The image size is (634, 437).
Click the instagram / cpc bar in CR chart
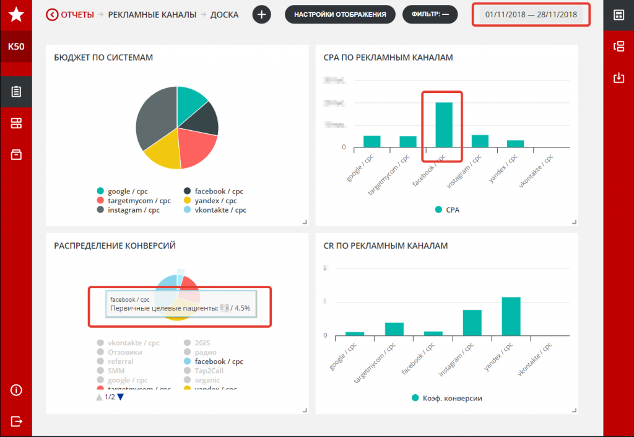472,323
